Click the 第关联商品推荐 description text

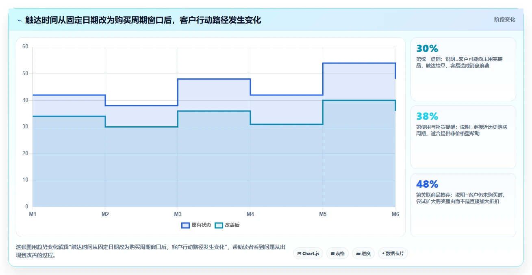(460, 198)
